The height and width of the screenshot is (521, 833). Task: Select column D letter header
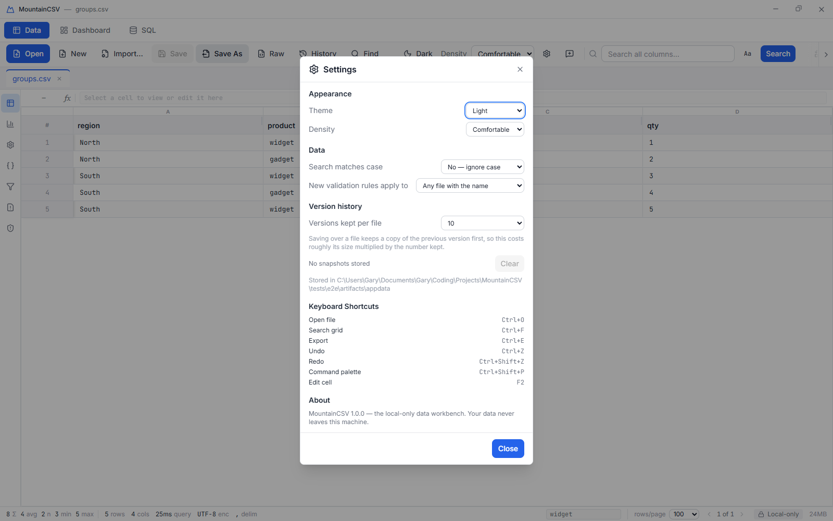coord(737,111)
